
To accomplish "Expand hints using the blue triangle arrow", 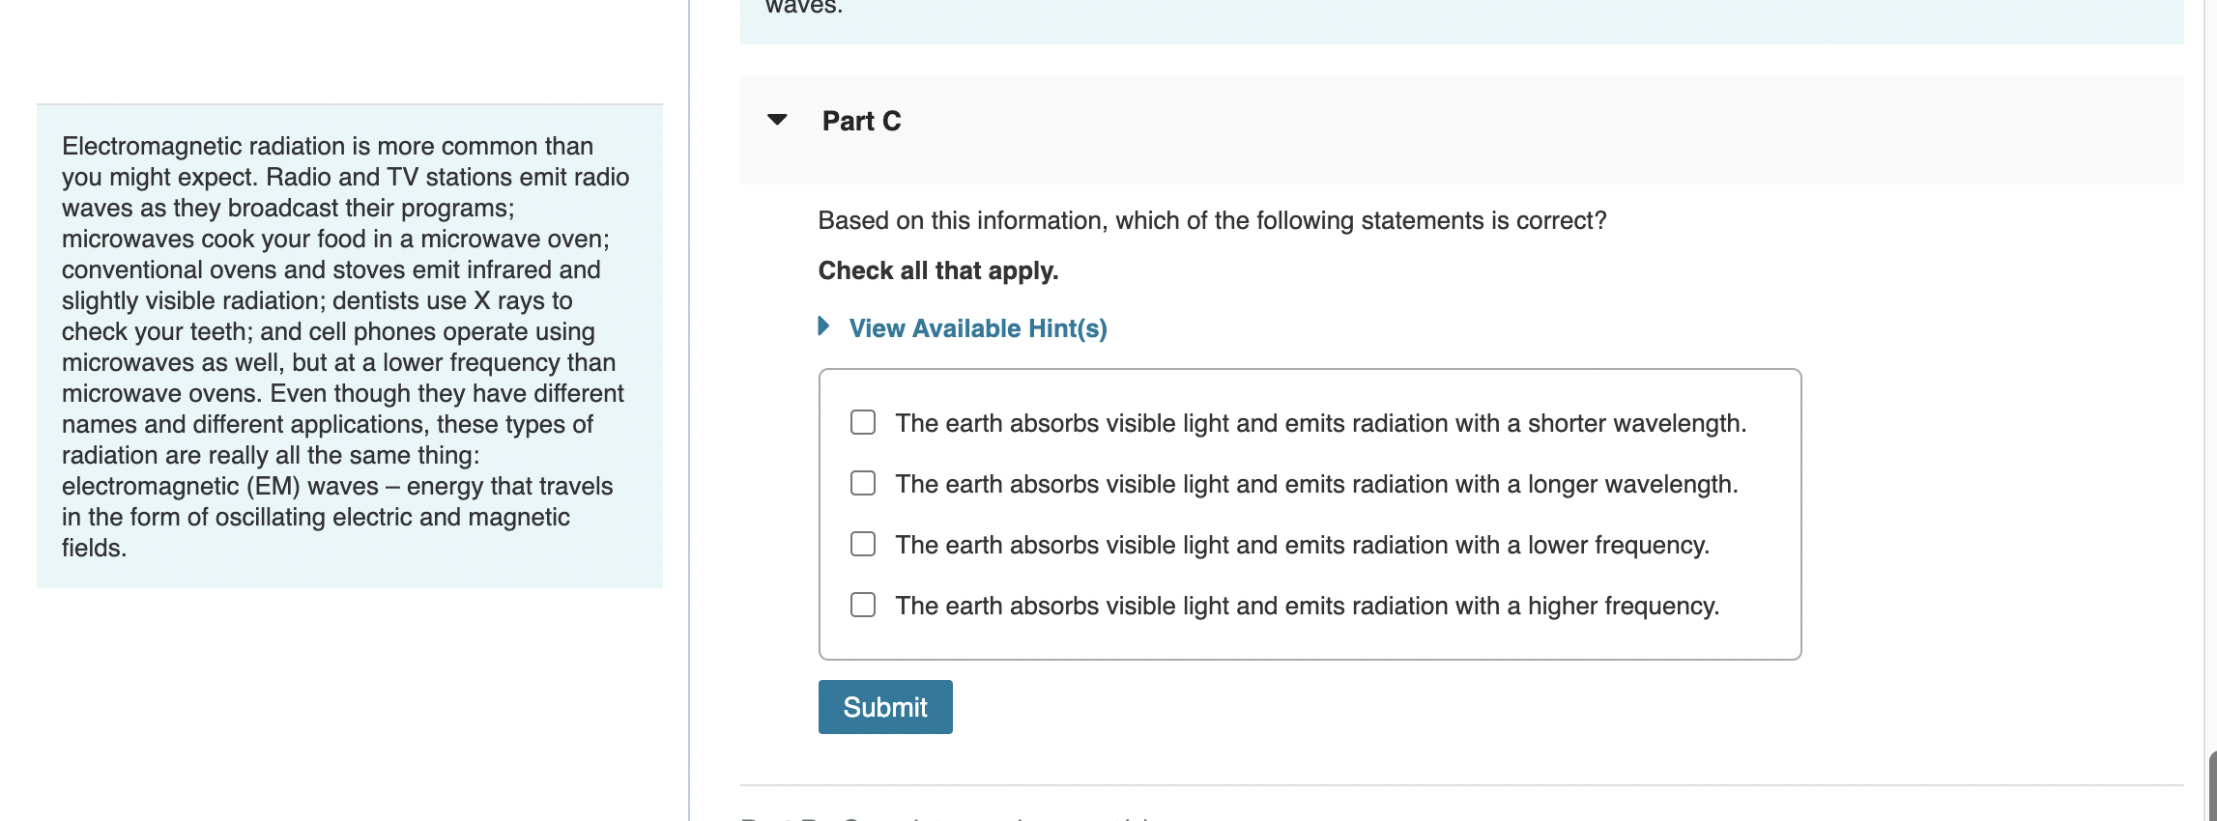I will coord(823,326).
